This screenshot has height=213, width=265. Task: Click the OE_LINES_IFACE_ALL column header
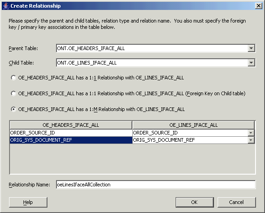pos(193,125)
